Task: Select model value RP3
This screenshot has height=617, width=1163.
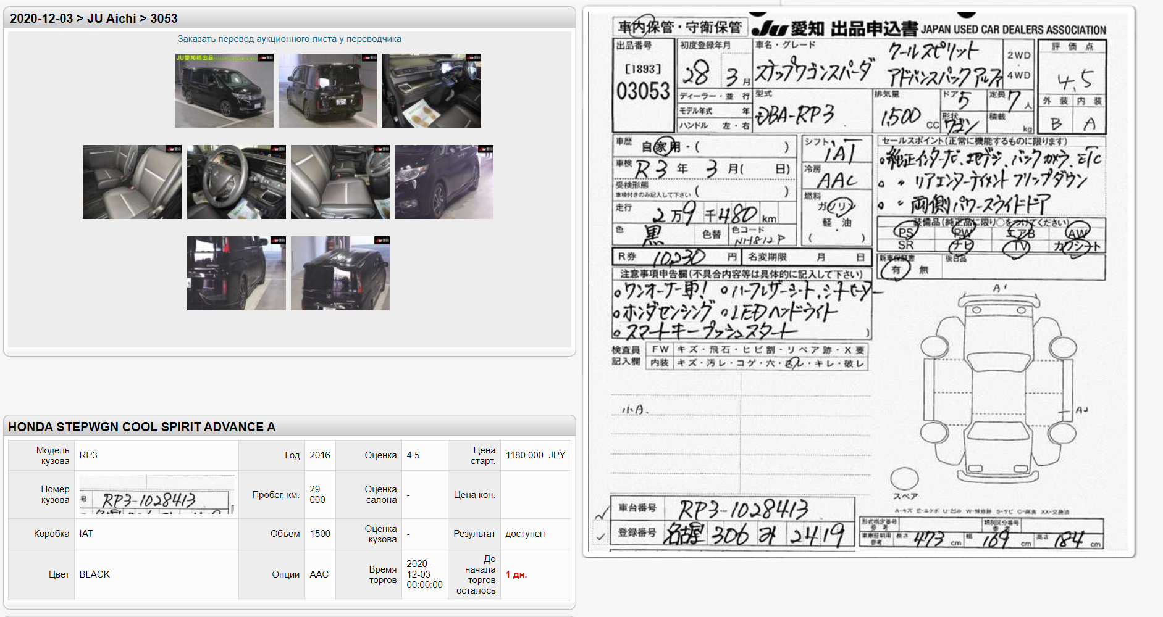Action: click(88, 455)
